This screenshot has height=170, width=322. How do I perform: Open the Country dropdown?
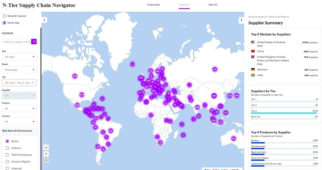click(x=19, y=122)
